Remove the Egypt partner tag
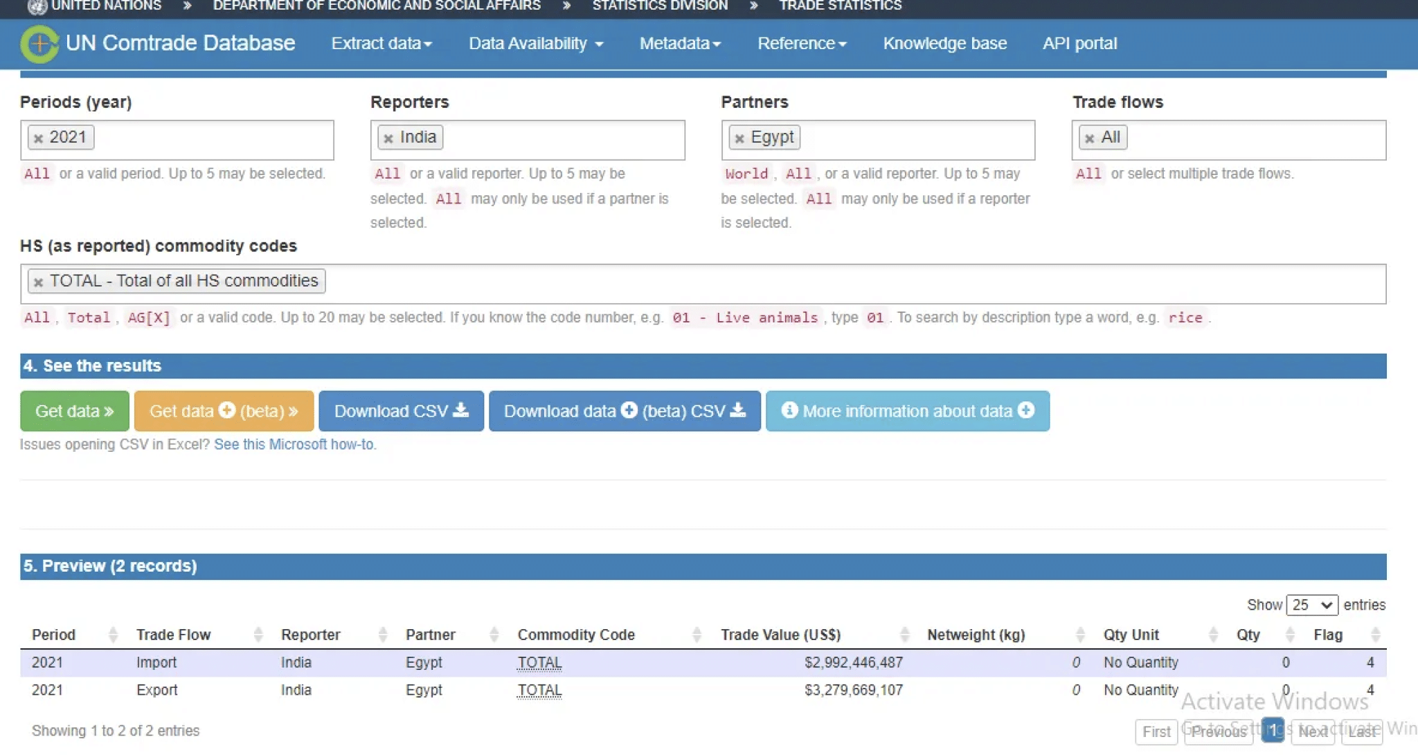1418x755 pixels. click(739, 138)
